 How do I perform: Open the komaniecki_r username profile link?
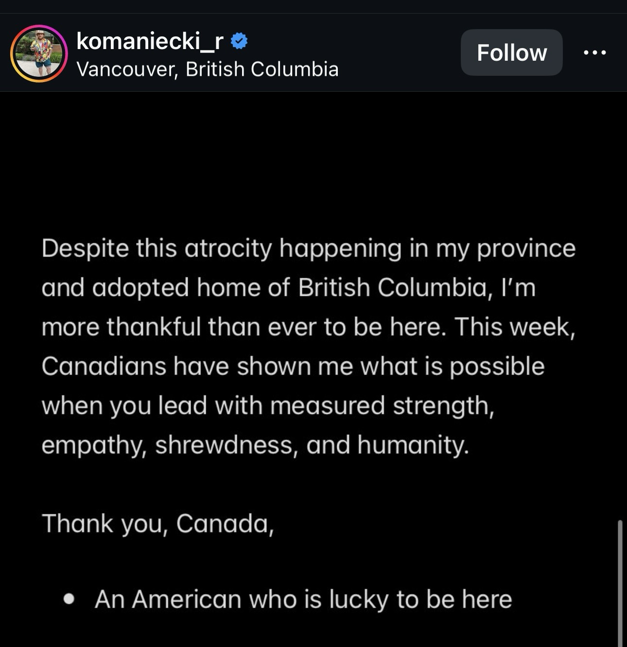click(x=150, y=41)
